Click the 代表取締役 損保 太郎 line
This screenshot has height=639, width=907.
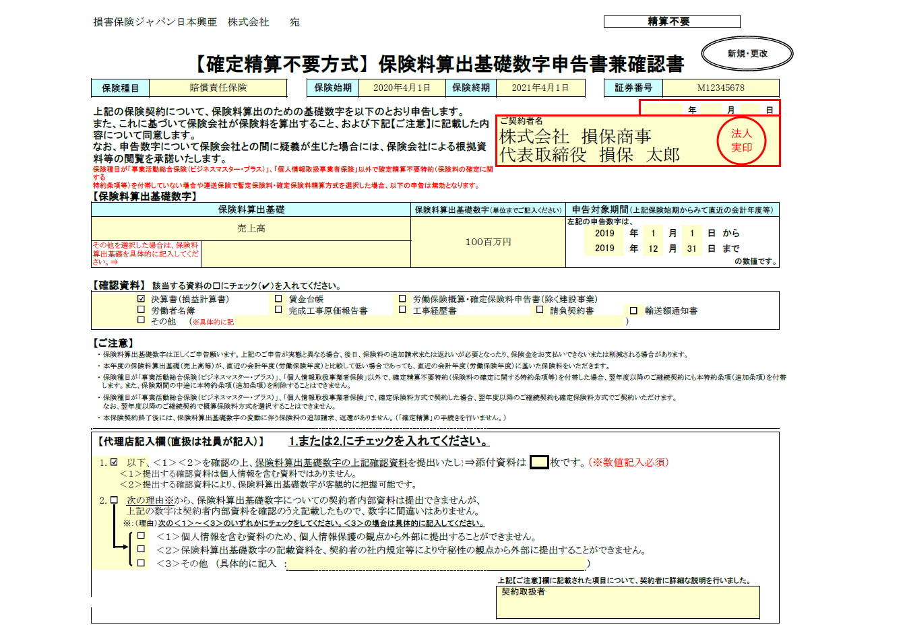pos(590,155)
